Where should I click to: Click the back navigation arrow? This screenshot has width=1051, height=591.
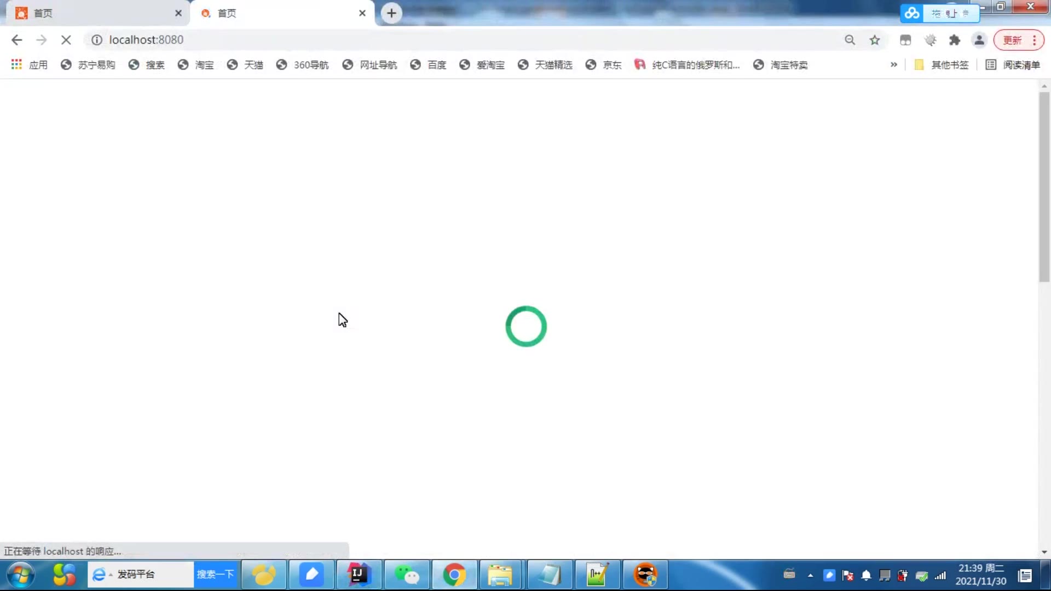16,40
